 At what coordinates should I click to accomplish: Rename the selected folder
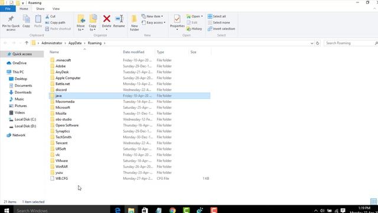[119, 21]
